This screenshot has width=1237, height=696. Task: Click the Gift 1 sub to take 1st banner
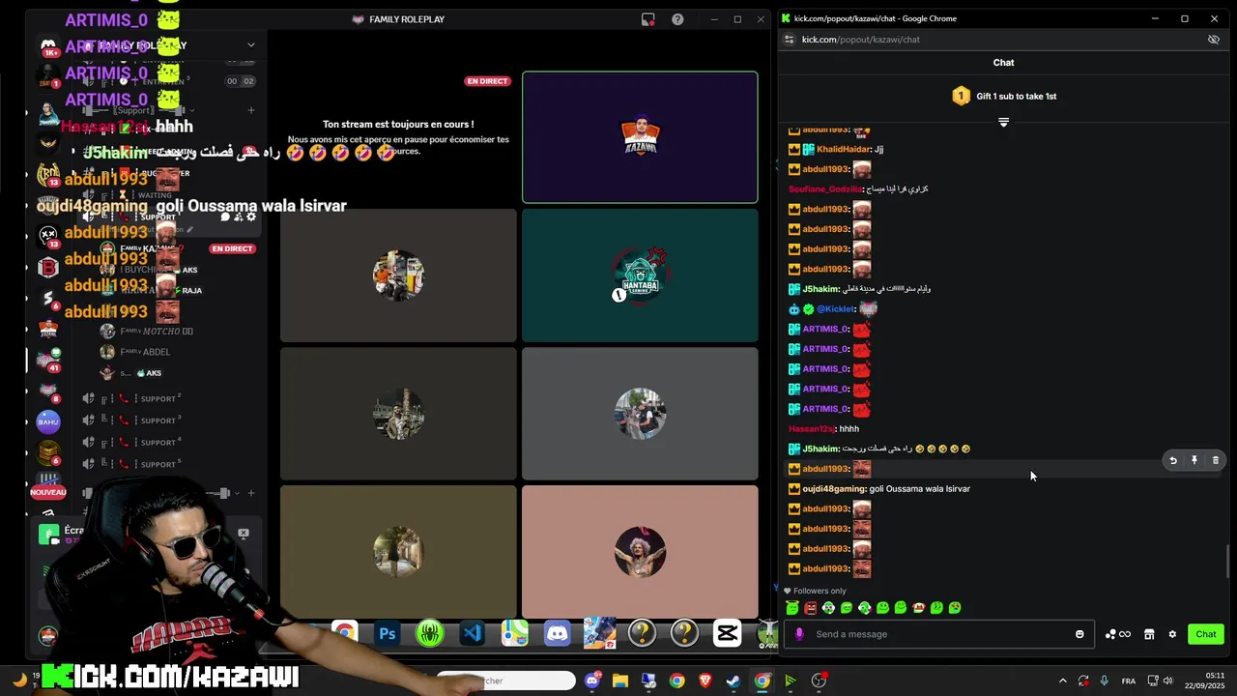pos(1003,96)
